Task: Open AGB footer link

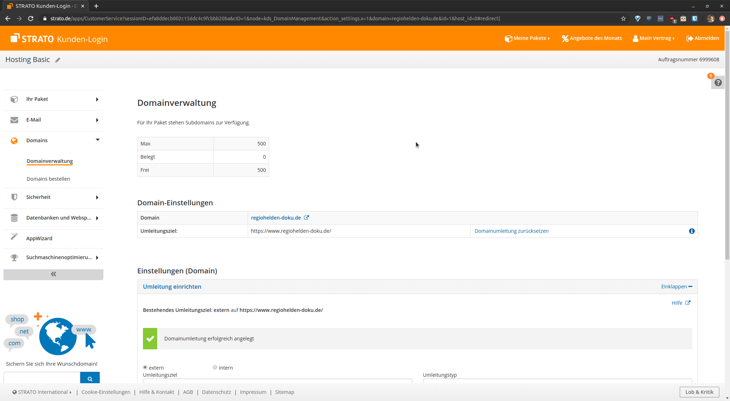Action: click(188, 392)
